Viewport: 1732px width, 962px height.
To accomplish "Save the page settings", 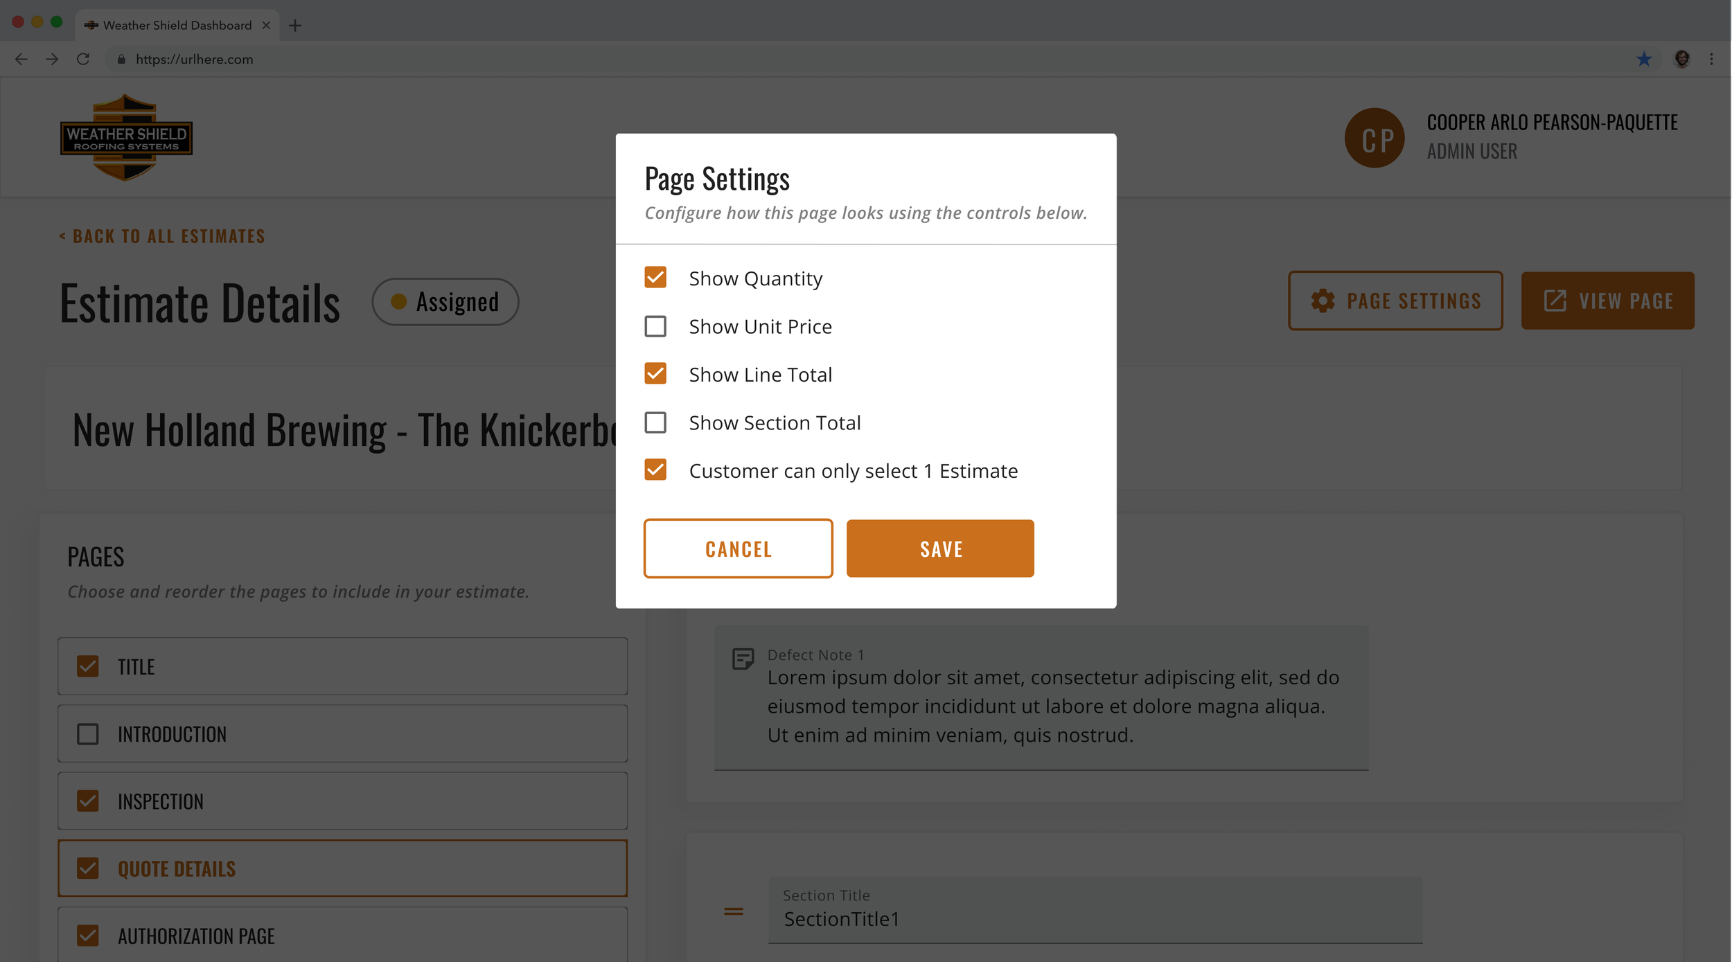I will tap(940, 548).
